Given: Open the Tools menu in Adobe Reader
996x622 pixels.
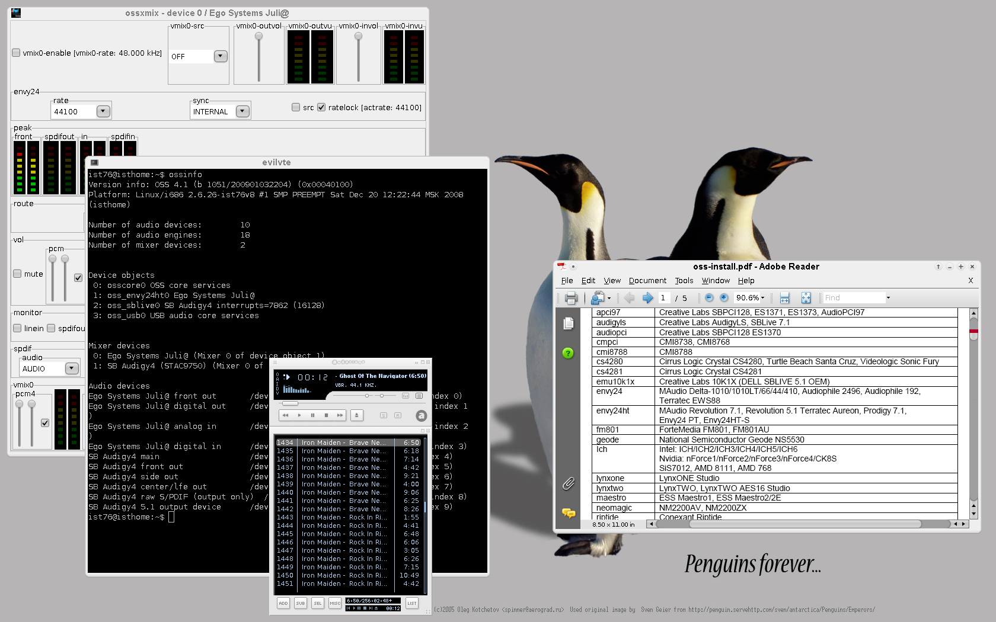Looking at the screenshot, I should point(684,281).
